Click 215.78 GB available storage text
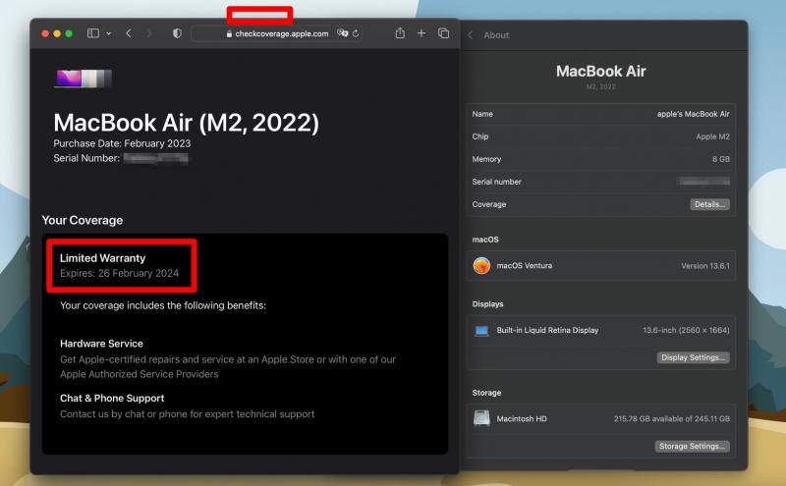This screenshot has height=486, width=786. (x=672, y=419)
